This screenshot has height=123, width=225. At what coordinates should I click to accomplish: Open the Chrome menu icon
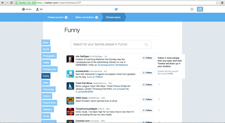[x=222, y=3]
